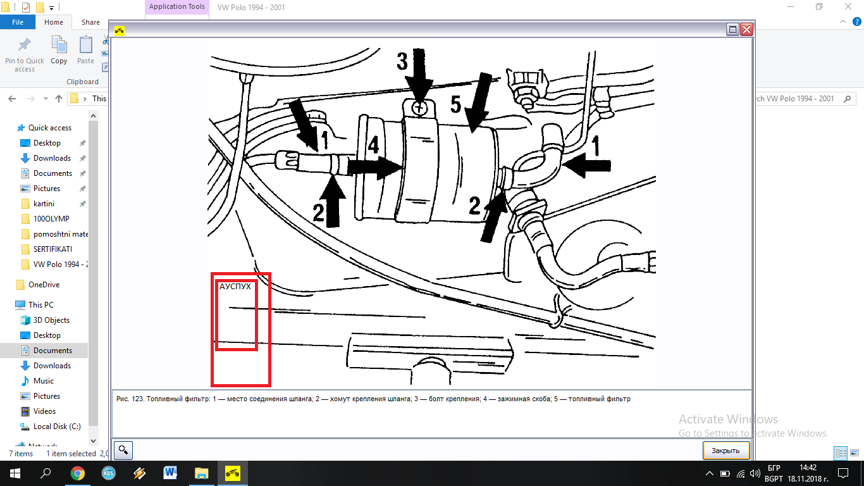Open recent locations dropdown in Explorer

(x=45, y=99)
